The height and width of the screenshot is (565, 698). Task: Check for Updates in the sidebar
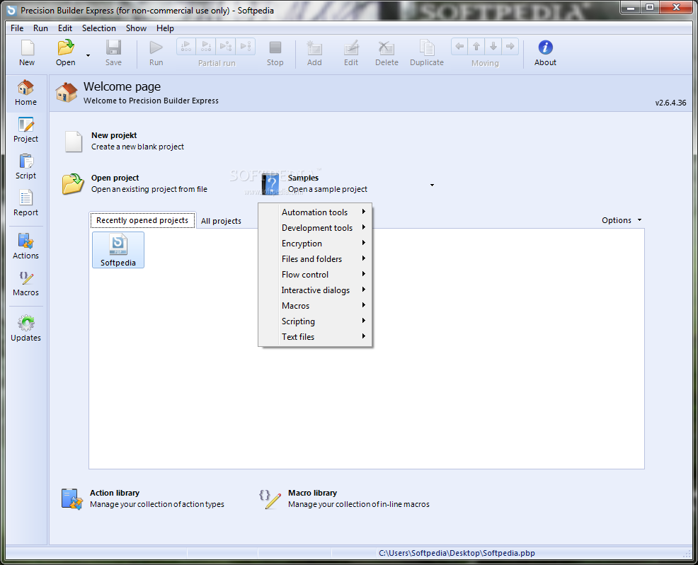click(25, 329)
